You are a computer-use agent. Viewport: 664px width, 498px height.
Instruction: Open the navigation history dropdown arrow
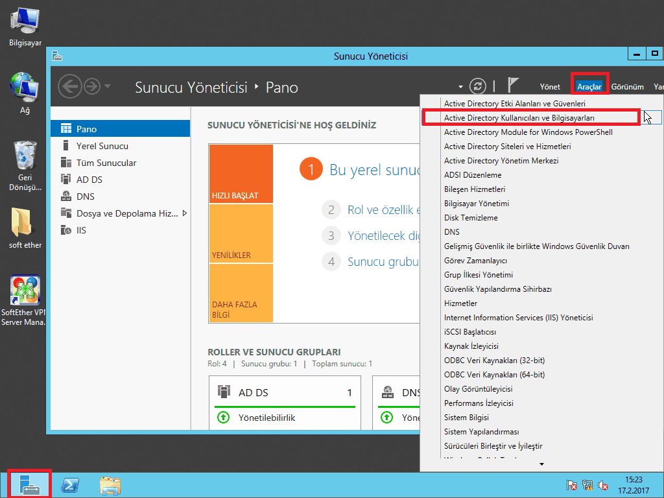[108, 86]
